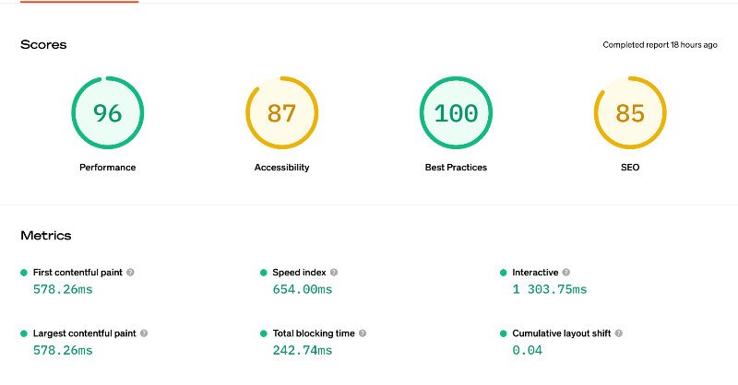This screenshot has width=738, height=385.
Task: Click the Accessibility score gauge showing 87
Action: click(282, 112)
